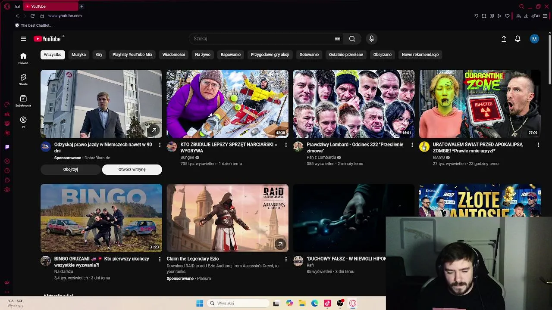The height and width of the screenshot is (310, 552).
Task: Select the Muzyka filter chip
Action: click(x=78, y=55)
